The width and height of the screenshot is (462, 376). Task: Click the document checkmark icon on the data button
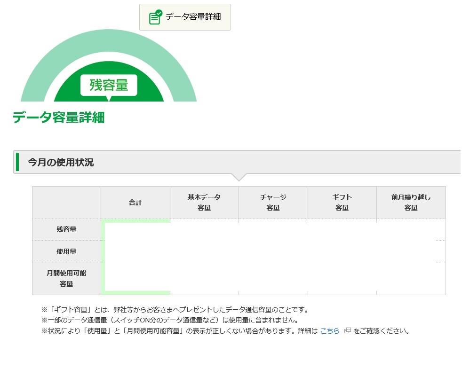[x=155, y=17]
